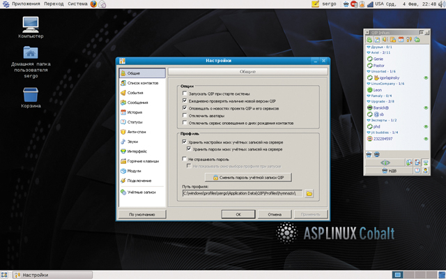Collapse the LinuxCompany contact group

[369, 84]
